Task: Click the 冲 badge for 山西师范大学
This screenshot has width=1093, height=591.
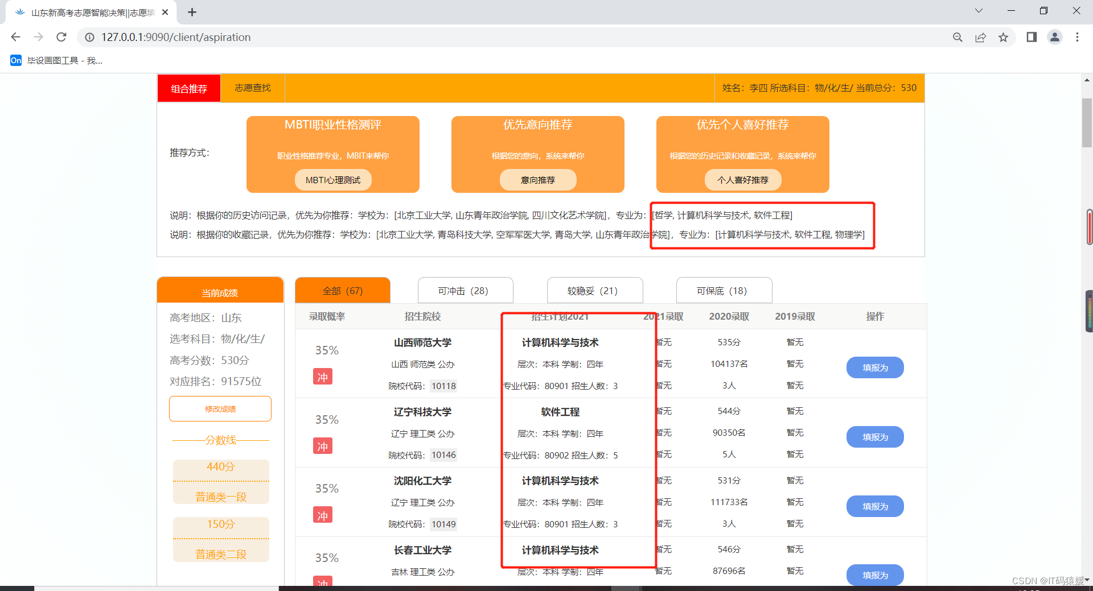Action: click(x=323, y=377)
